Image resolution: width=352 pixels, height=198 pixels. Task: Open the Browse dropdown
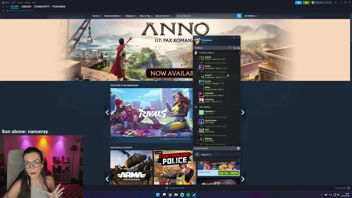click(97, 16)
